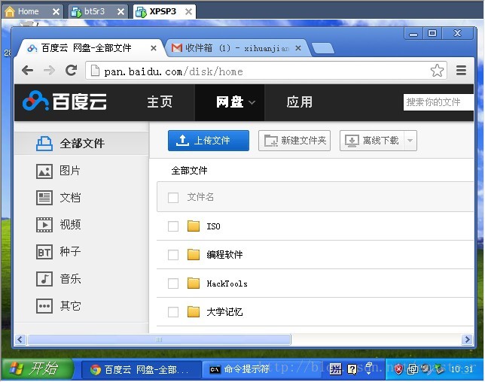This screenshot has width=485, height=382.
Task: Check the box for 大学记忆 folder
Action: 173,312
